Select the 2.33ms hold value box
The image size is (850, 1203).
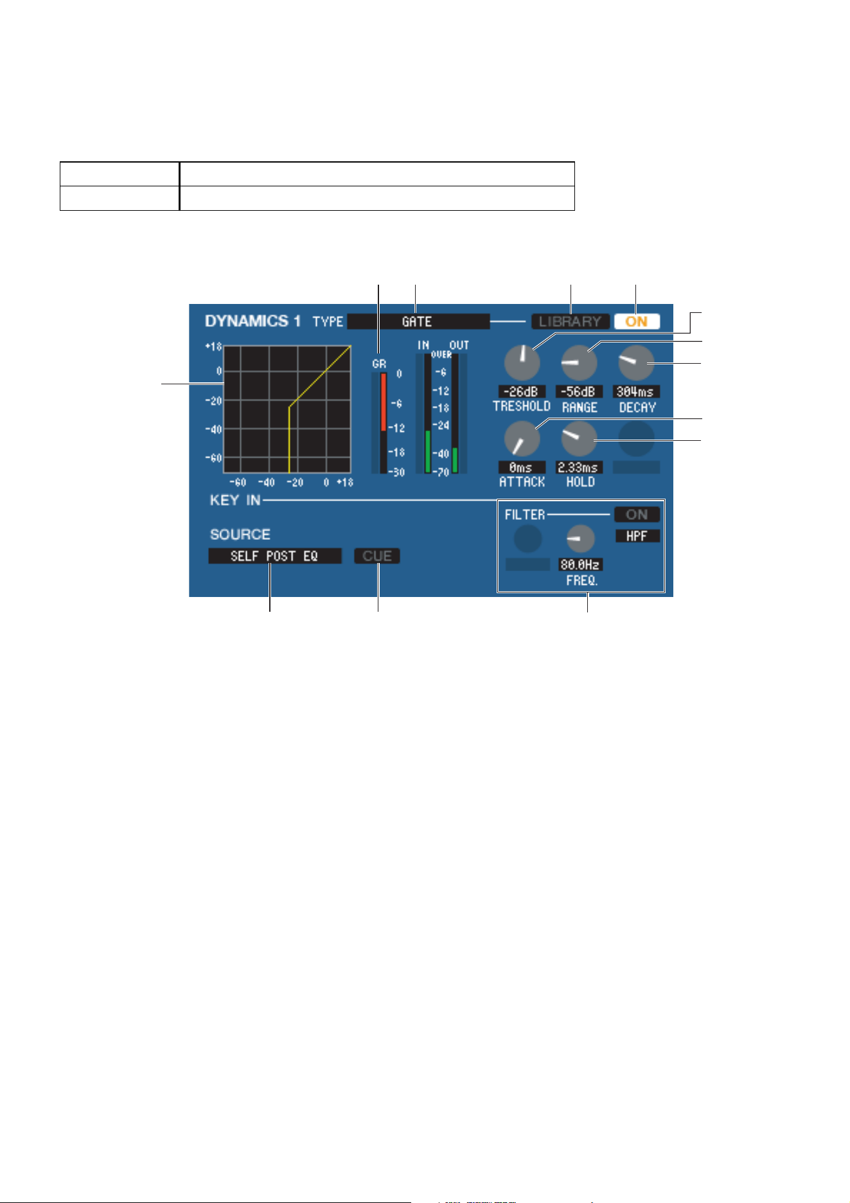(x=579, y=467)
